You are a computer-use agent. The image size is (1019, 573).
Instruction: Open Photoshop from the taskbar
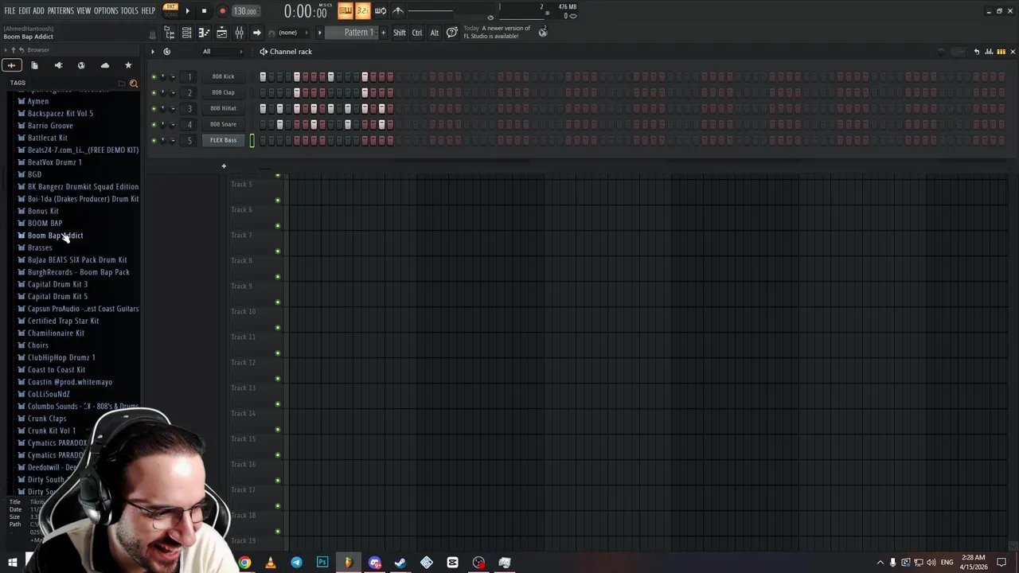pos(322,563)
